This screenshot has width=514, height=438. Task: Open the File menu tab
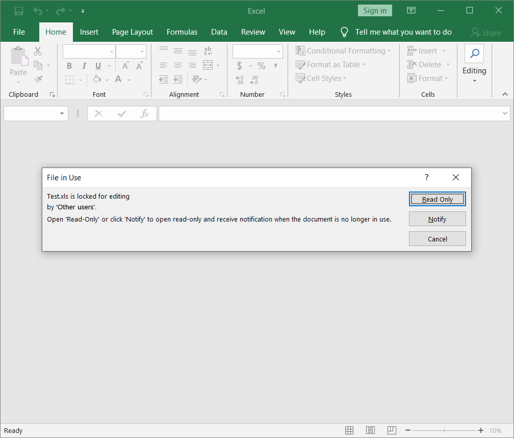19,32
